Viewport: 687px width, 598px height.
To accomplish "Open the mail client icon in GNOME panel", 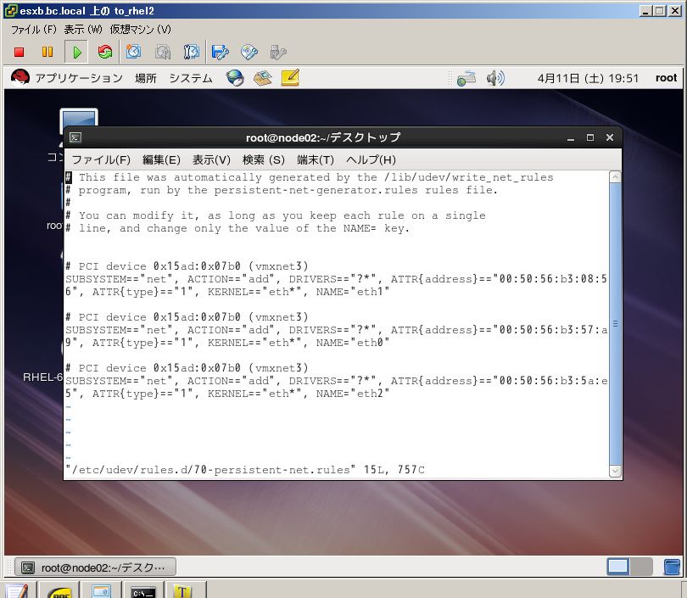I will [x=262, y=78].
